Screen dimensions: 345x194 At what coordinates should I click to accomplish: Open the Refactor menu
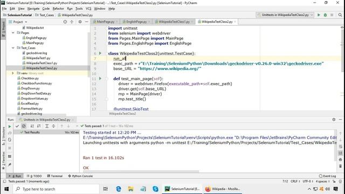click(58, 9)
